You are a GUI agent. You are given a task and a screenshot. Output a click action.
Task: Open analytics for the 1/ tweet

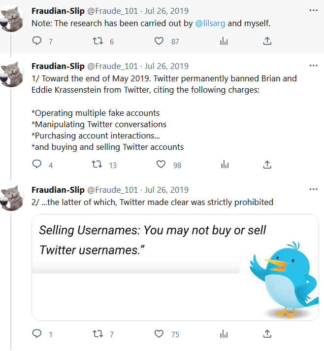[225, 165]
